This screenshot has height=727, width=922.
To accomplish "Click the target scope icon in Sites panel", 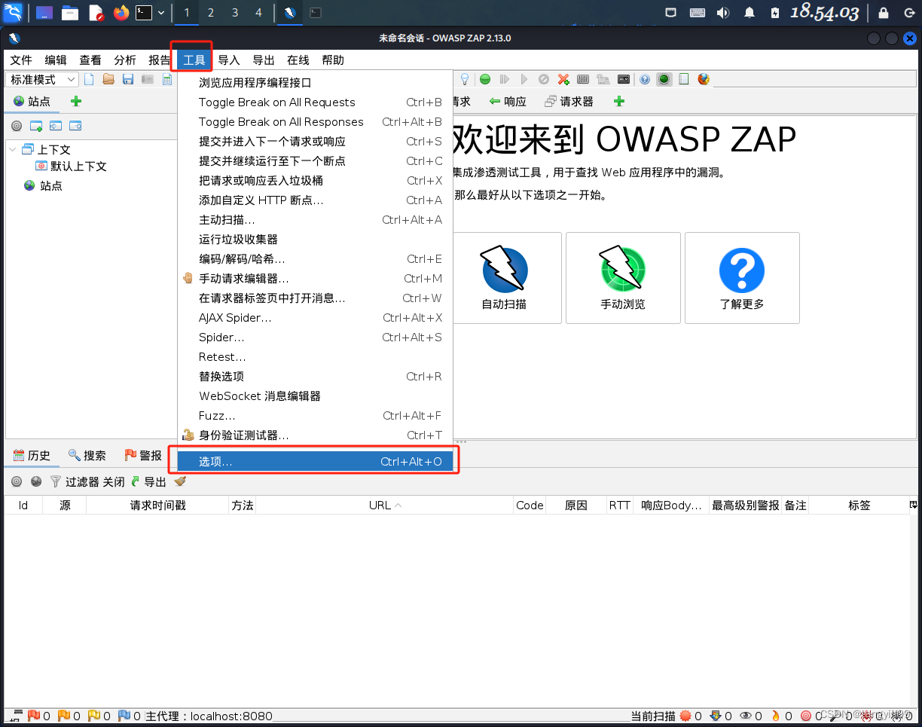I will pos(17,126).
